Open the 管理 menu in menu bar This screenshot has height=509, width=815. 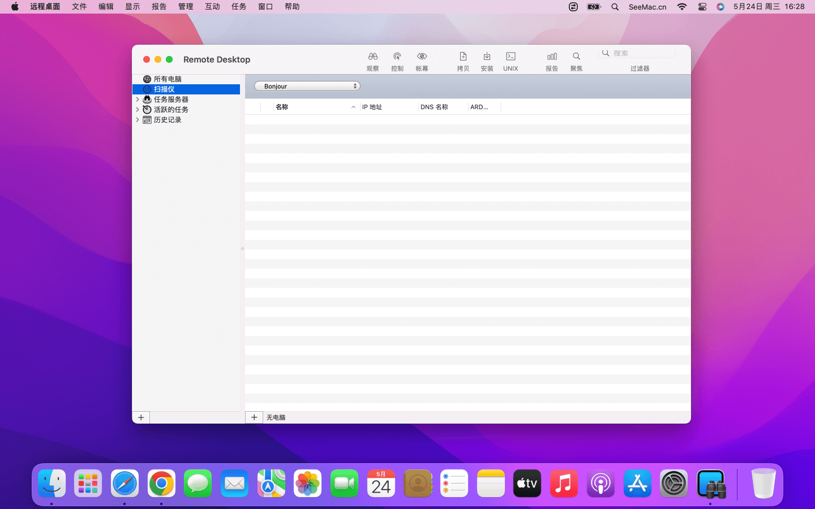point(186,7)
